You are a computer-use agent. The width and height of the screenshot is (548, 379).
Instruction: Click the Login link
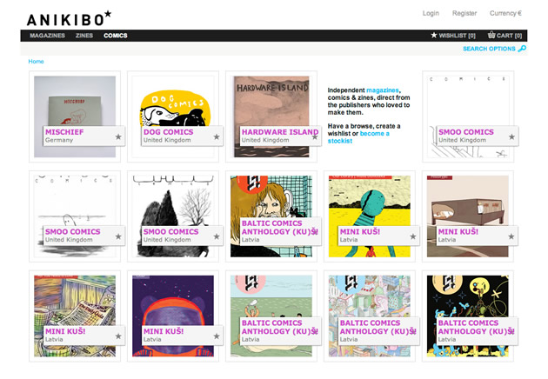(431, 13)
